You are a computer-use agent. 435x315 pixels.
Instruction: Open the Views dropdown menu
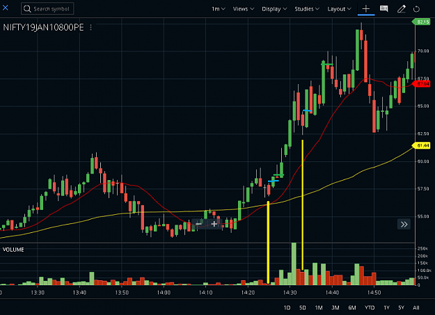(244, 9)
